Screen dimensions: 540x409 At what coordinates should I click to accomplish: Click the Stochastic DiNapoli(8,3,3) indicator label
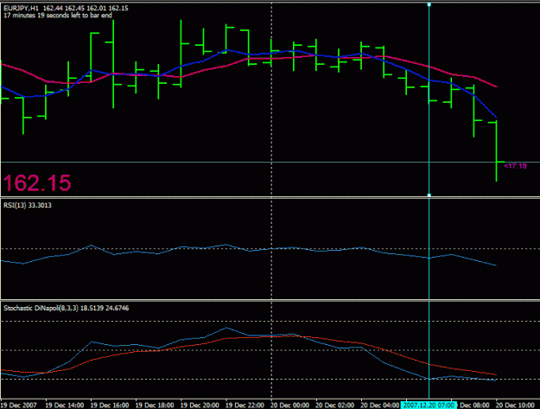click(x=67, y=308)
